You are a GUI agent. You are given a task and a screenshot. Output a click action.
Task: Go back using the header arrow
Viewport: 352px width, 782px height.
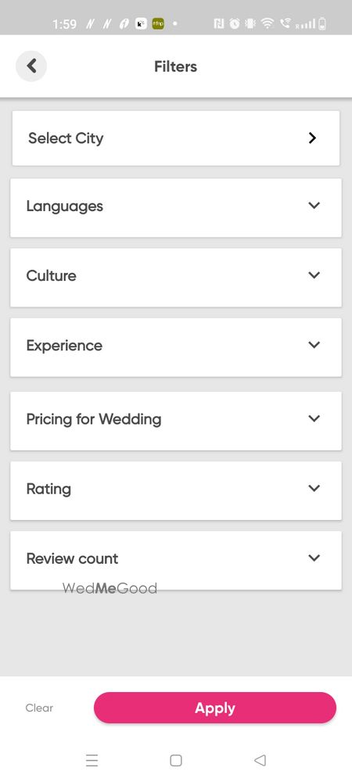click(31, 66)
